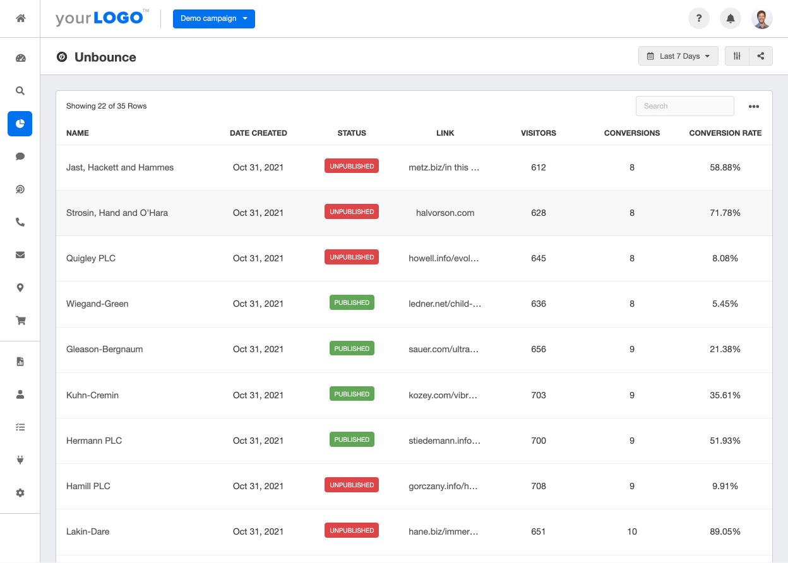Image resolution: width=788 pixels, height=563 pixels.
Task: Open the help question mark button
Action: click(699, 18)
